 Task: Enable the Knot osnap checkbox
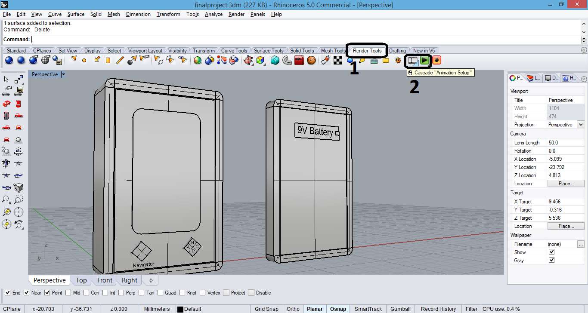point(182,293)
